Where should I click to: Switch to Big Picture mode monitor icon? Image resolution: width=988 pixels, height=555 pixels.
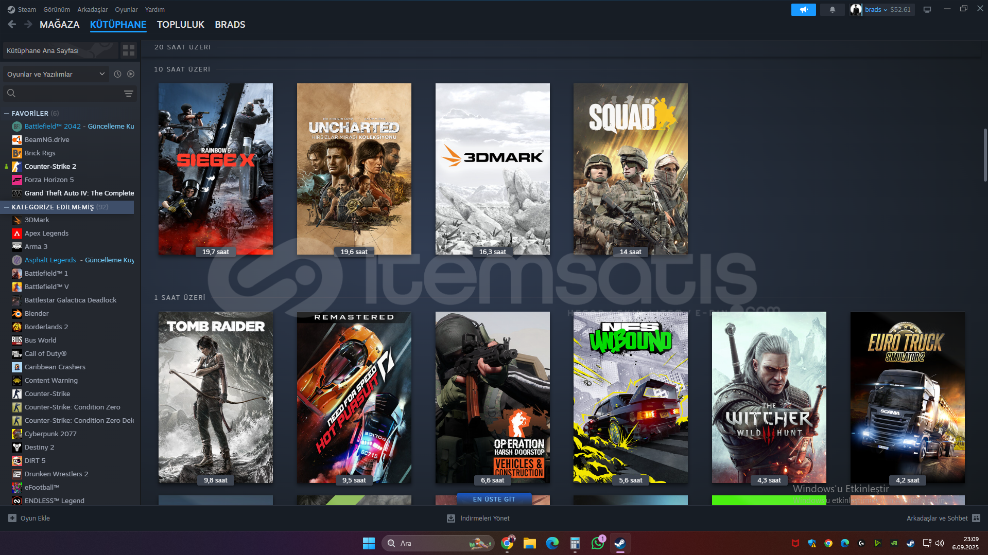pyautogui.click(x=927, y=9)
